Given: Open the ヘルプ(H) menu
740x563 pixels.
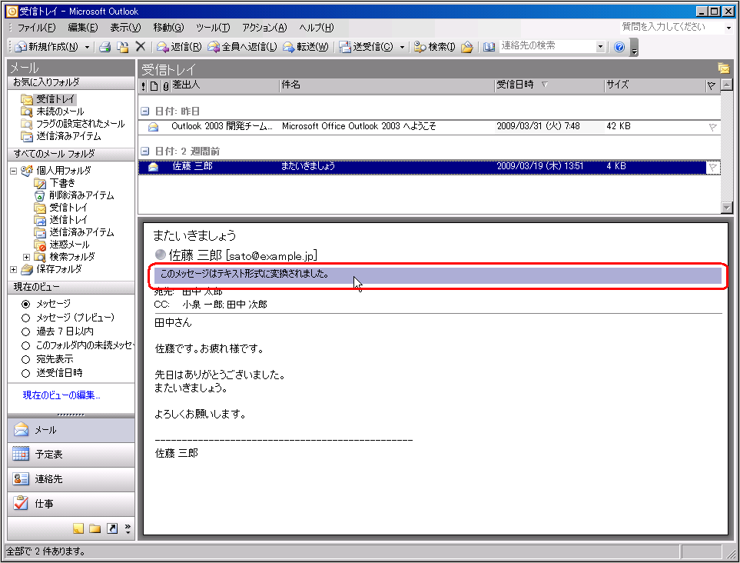Looking at the screenshot, I should 316,28.
